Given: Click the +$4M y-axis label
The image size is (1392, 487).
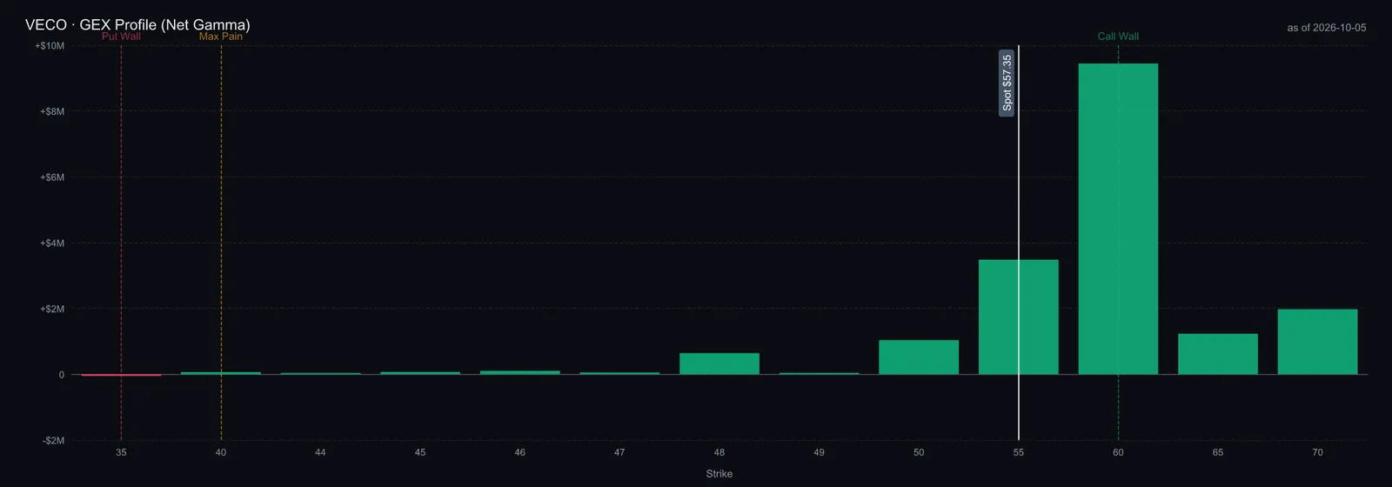Looking at the screenshot, I should 52,243.
